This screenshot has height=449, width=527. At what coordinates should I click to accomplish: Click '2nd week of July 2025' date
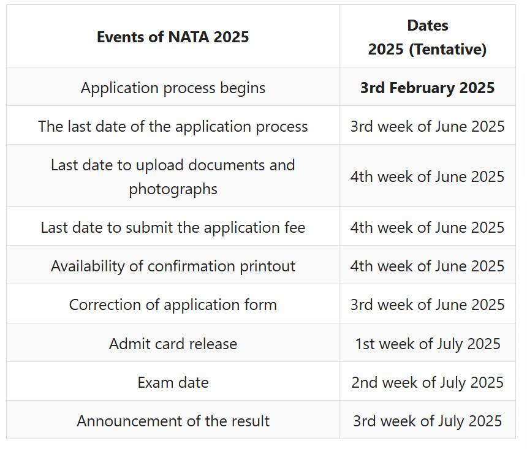coord(427,382)
